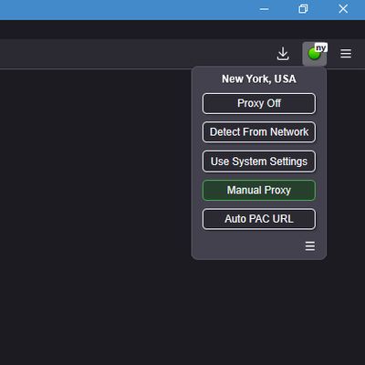This screenshot has height=365, width=365.
Task: Open options menu icon inside proxy popup
Action: 310,246
